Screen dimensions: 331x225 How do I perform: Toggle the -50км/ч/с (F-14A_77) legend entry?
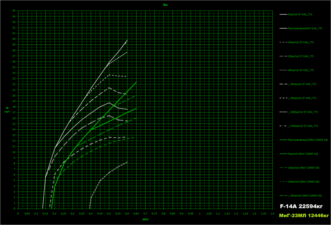pyautogui.click(x=302, y=98)
